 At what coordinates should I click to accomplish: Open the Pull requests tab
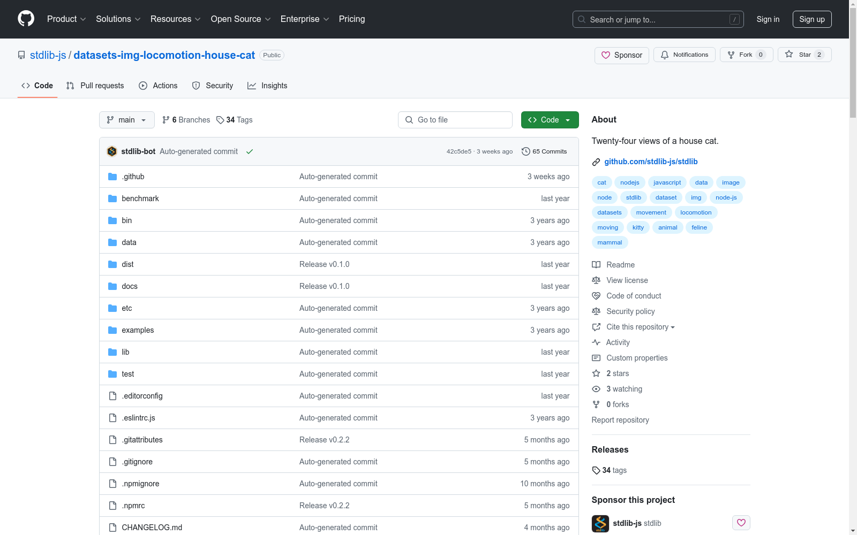tap(95, 86)
